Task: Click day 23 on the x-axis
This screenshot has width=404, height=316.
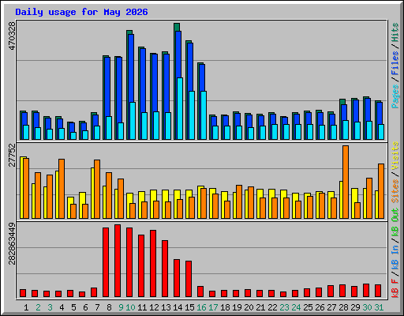Action: point(284,307)
